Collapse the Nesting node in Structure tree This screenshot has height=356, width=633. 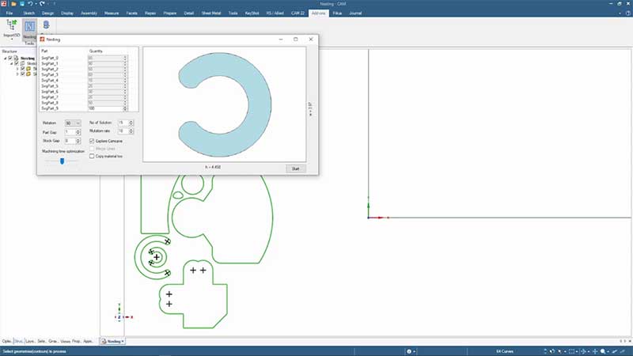[x=4, y=58]
